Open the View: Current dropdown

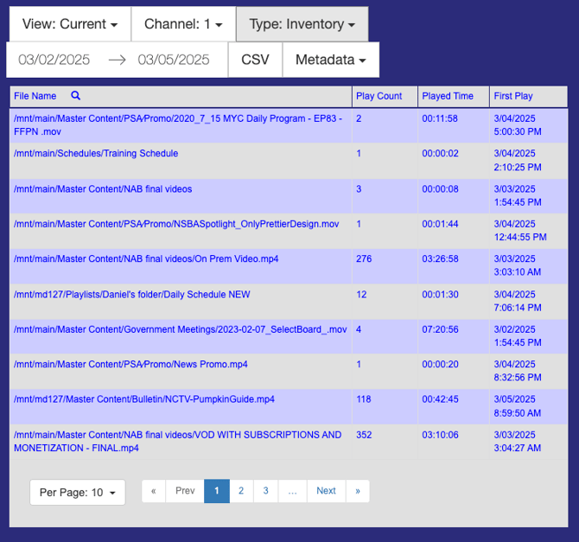(69, 24)
